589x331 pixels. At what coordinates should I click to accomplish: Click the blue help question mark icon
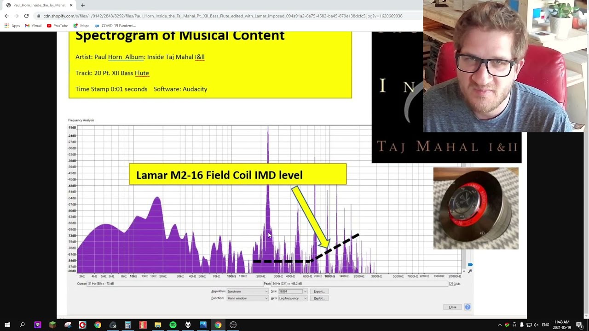pos(468,307)
